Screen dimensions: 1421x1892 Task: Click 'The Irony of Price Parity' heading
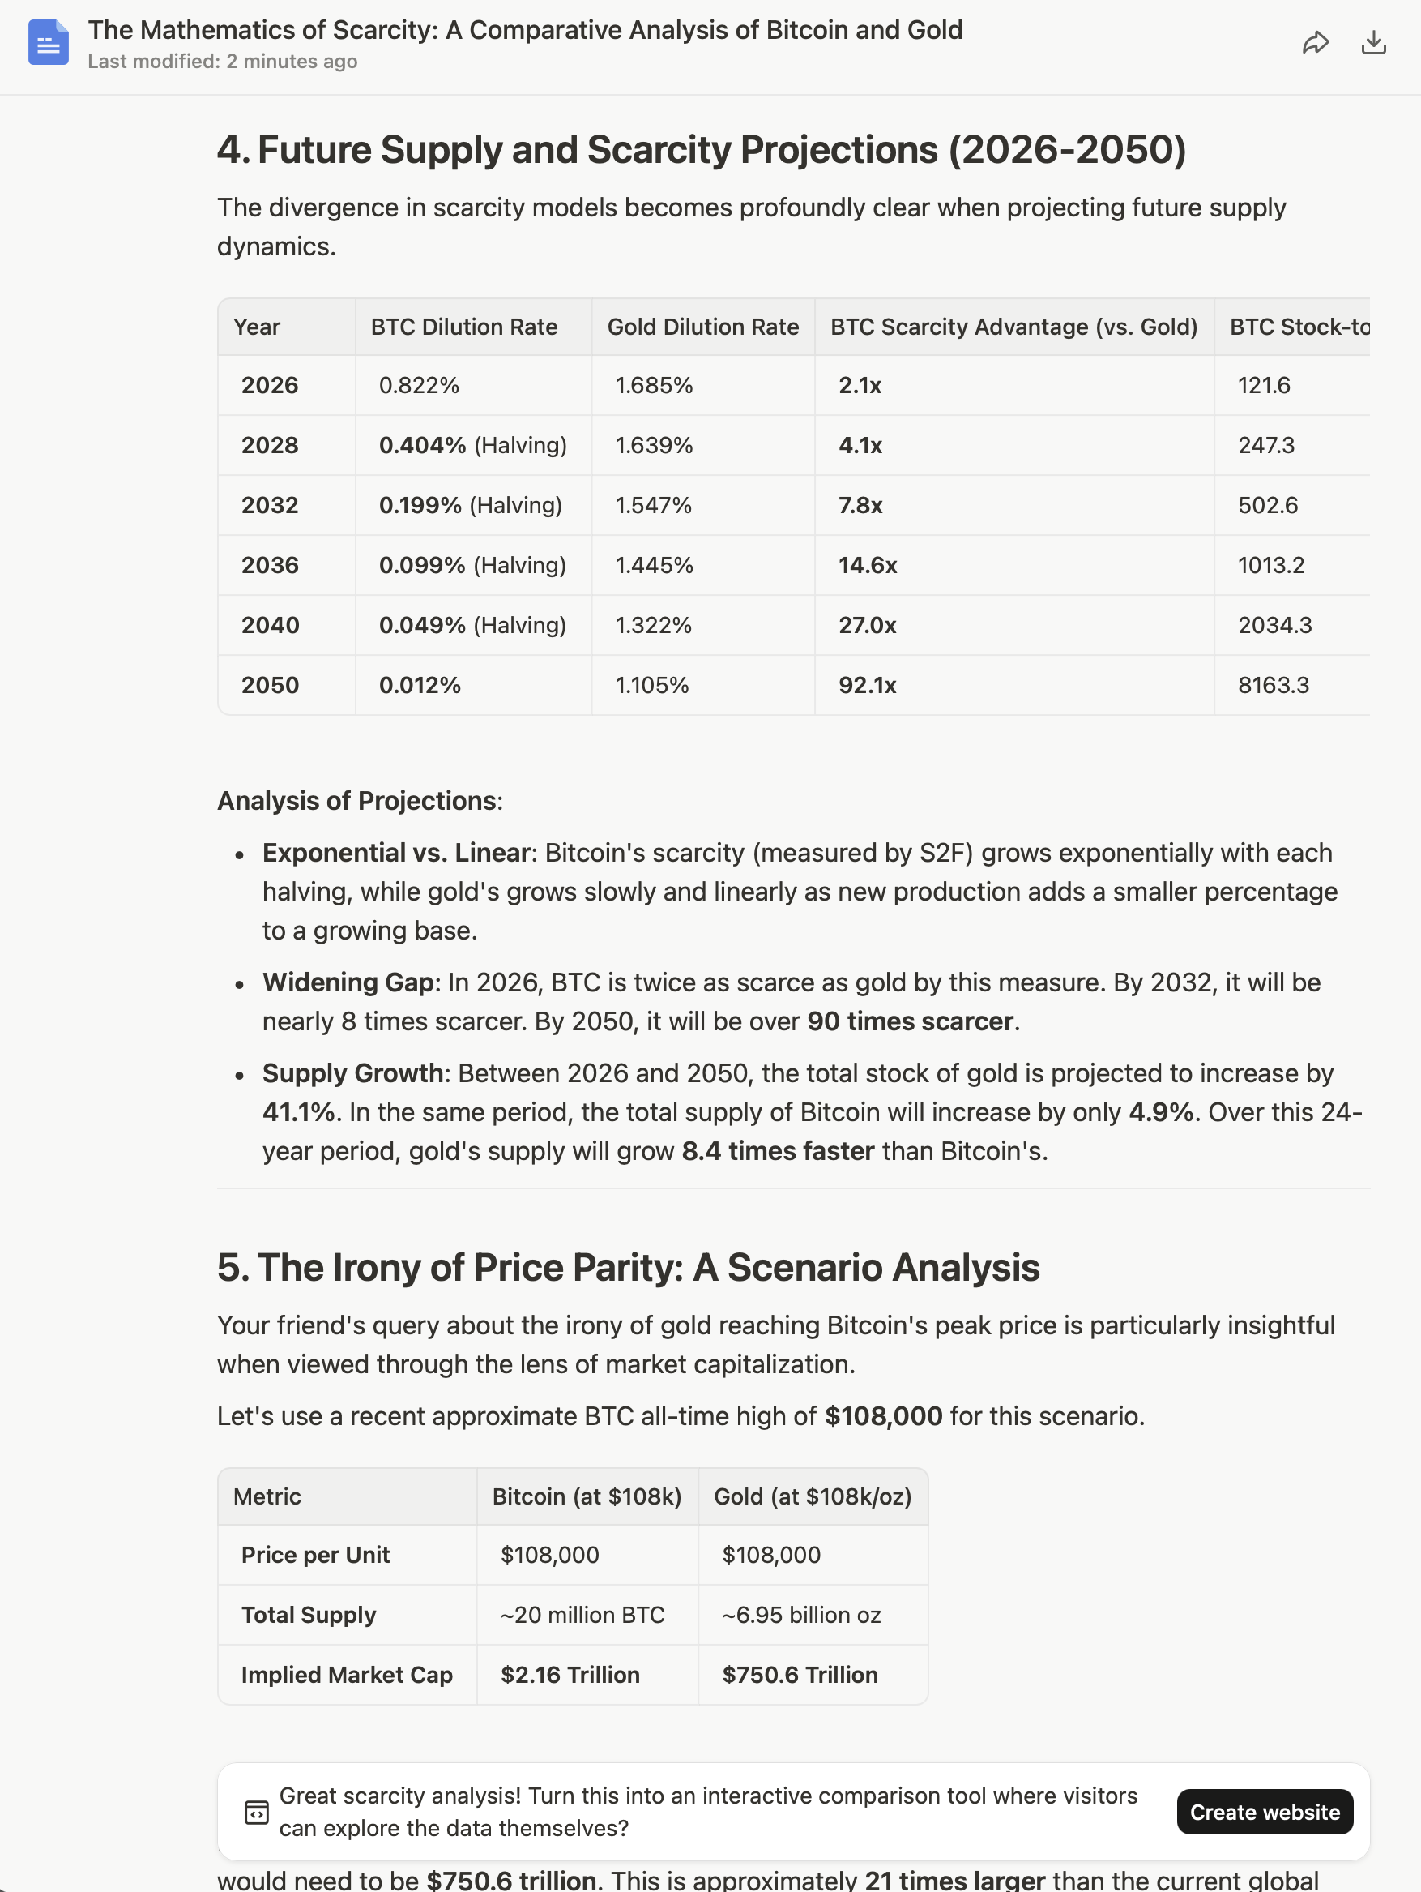[x=629, y=1268]
